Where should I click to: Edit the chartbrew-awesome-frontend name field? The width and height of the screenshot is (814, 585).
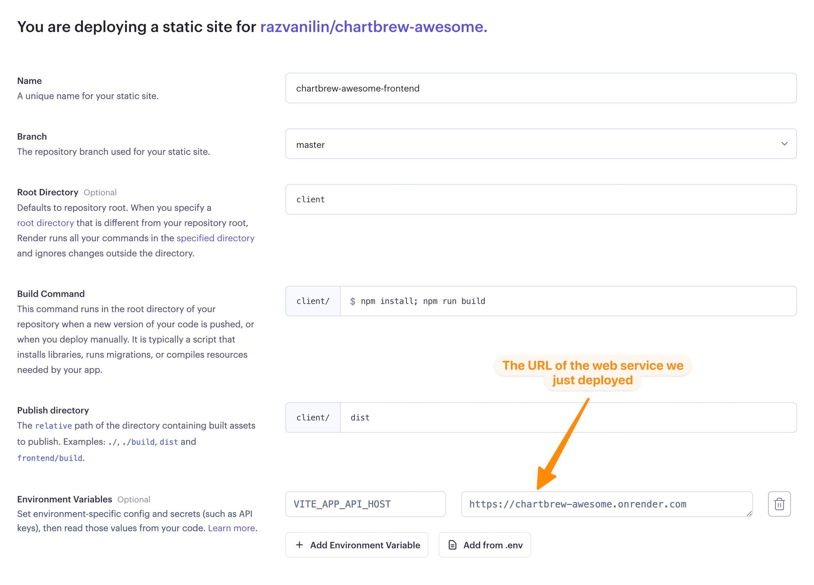coord(540,88)
